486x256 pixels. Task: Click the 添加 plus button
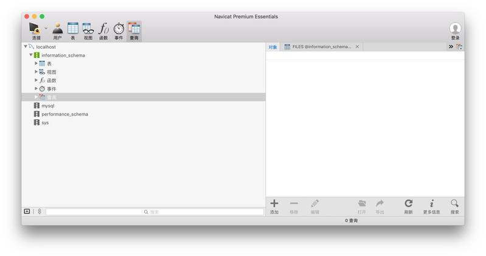(x=274, y=207)
